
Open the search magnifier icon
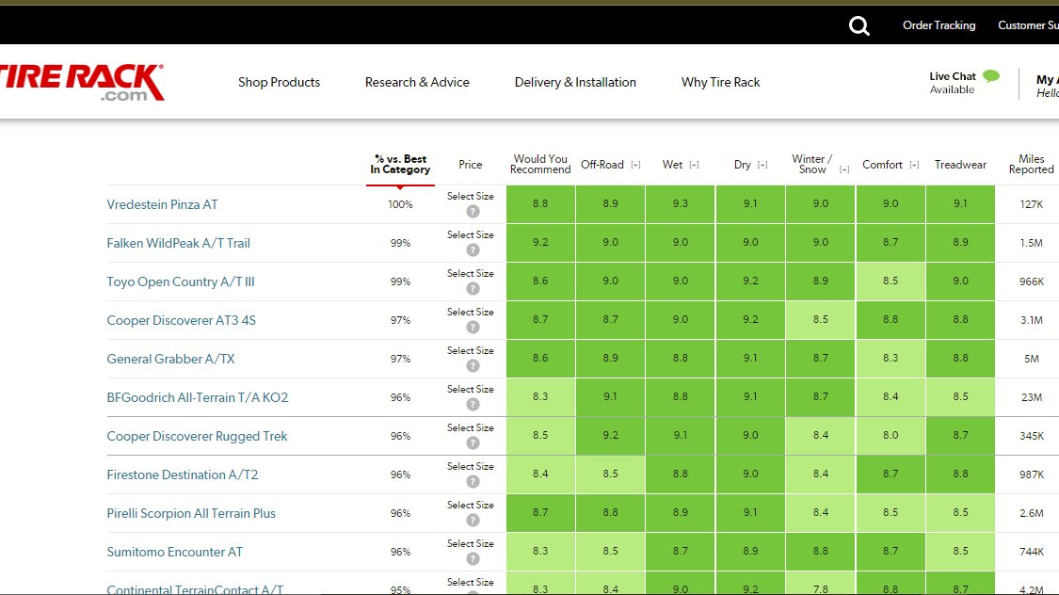[x=859, y=25]
